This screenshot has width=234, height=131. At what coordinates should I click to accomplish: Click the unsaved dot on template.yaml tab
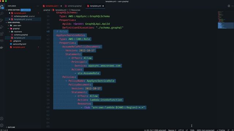61,6
